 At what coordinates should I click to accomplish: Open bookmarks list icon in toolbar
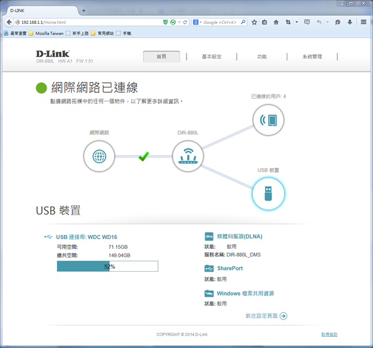click(264, 22)
